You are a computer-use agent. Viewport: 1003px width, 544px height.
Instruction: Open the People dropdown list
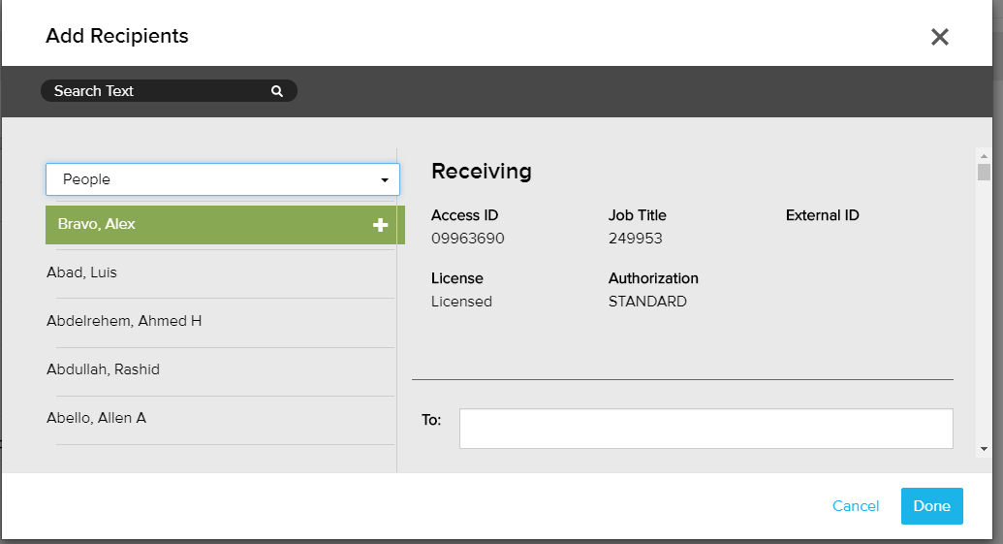click(222, 179)
